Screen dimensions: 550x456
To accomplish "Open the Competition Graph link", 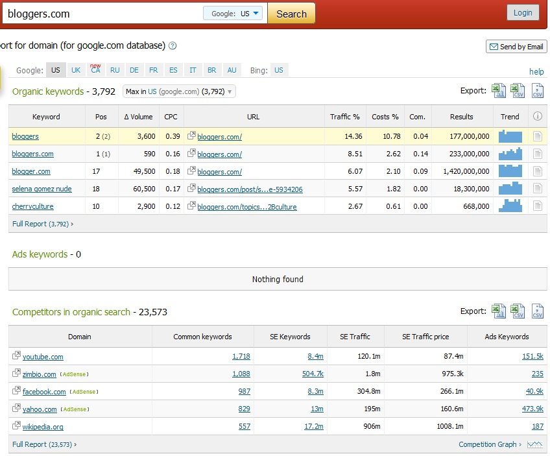I will [x=488, y=444].
